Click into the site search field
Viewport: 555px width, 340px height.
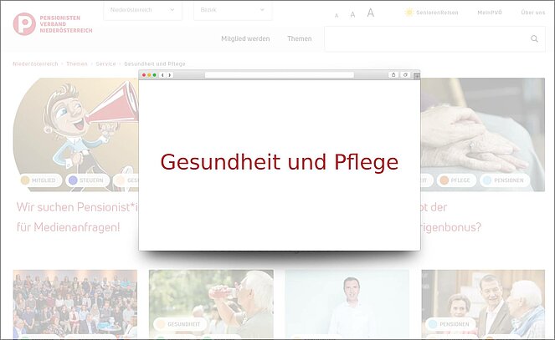point(425,39)
